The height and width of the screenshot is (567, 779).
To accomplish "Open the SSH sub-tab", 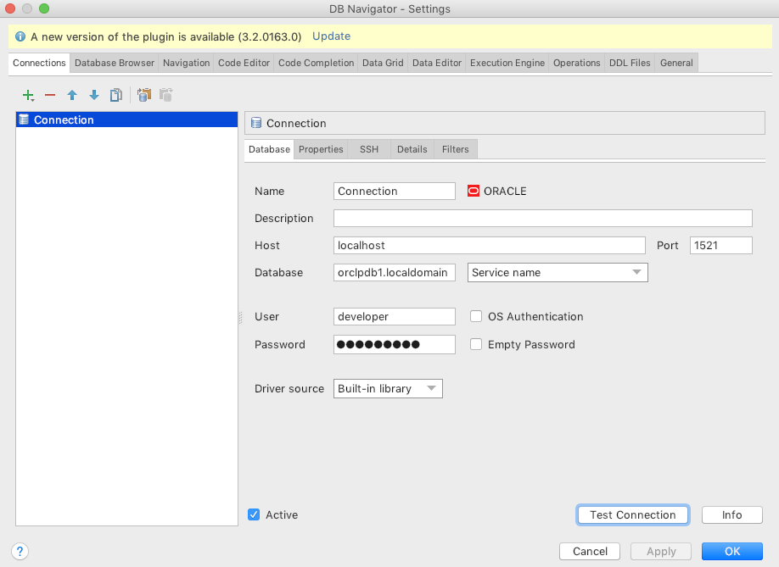I will 369,149.
